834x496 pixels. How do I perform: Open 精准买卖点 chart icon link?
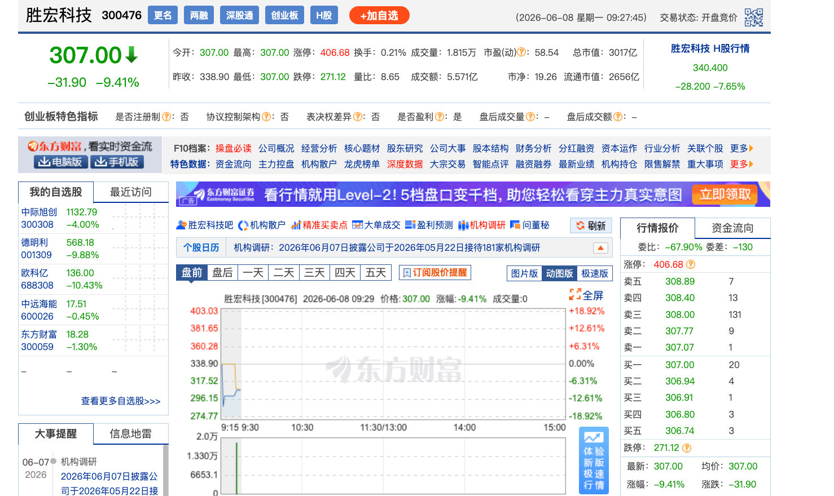tap(319, 225)
